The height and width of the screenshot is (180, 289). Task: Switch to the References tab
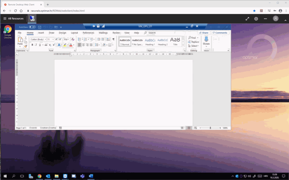(88, 33)
